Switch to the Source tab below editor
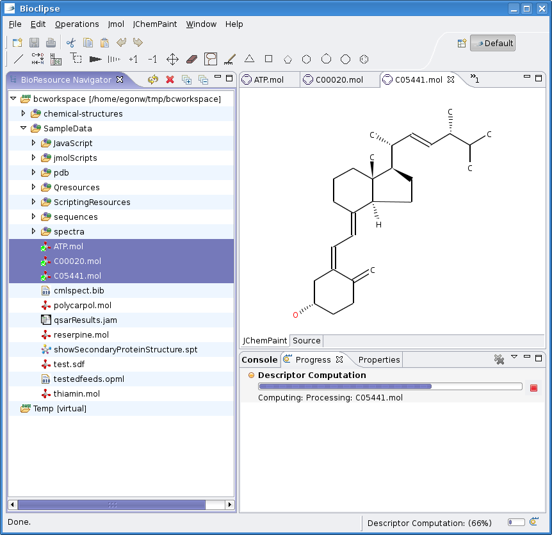Screen dimensions: 552x535 tap(306, 340)
